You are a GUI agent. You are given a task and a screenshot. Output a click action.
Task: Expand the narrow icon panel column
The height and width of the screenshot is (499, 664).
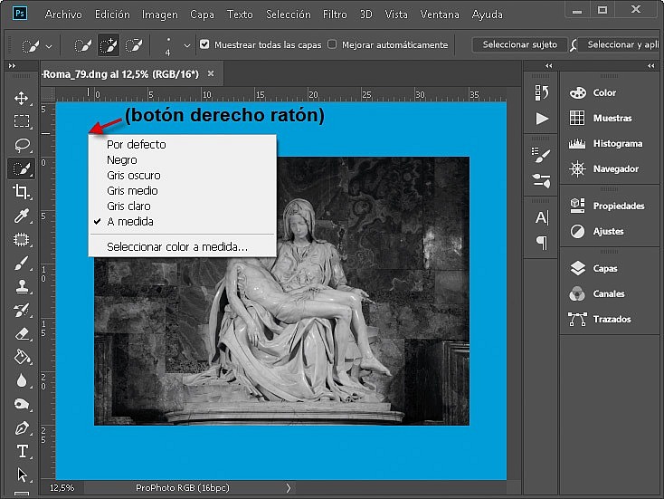(549, 66)
